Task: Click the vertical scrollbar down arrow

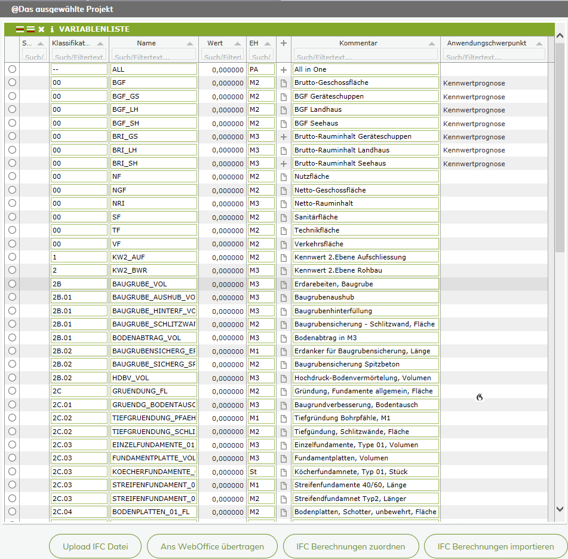Action: (560, 509)
